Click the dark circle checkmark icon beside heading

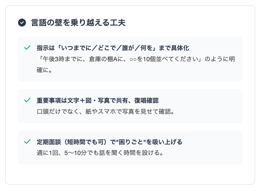22,23
